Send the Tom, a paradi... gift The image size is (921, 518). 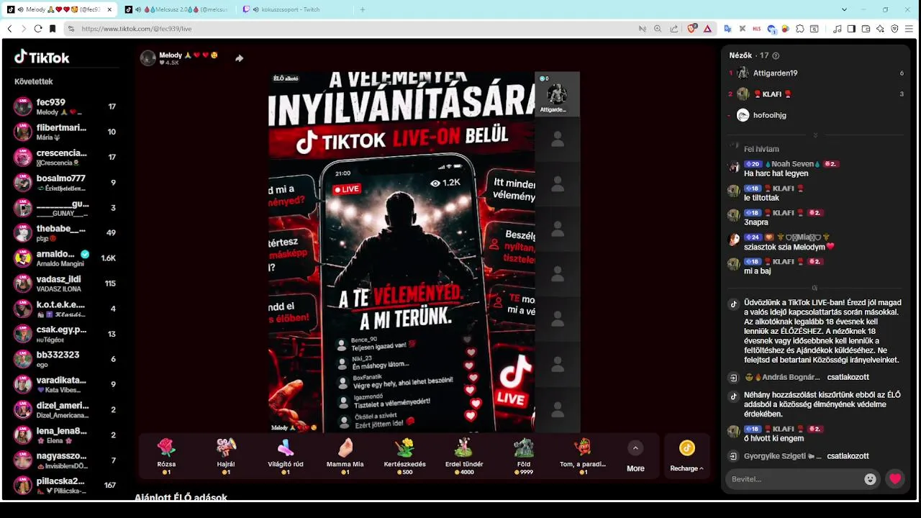point(583,456)
